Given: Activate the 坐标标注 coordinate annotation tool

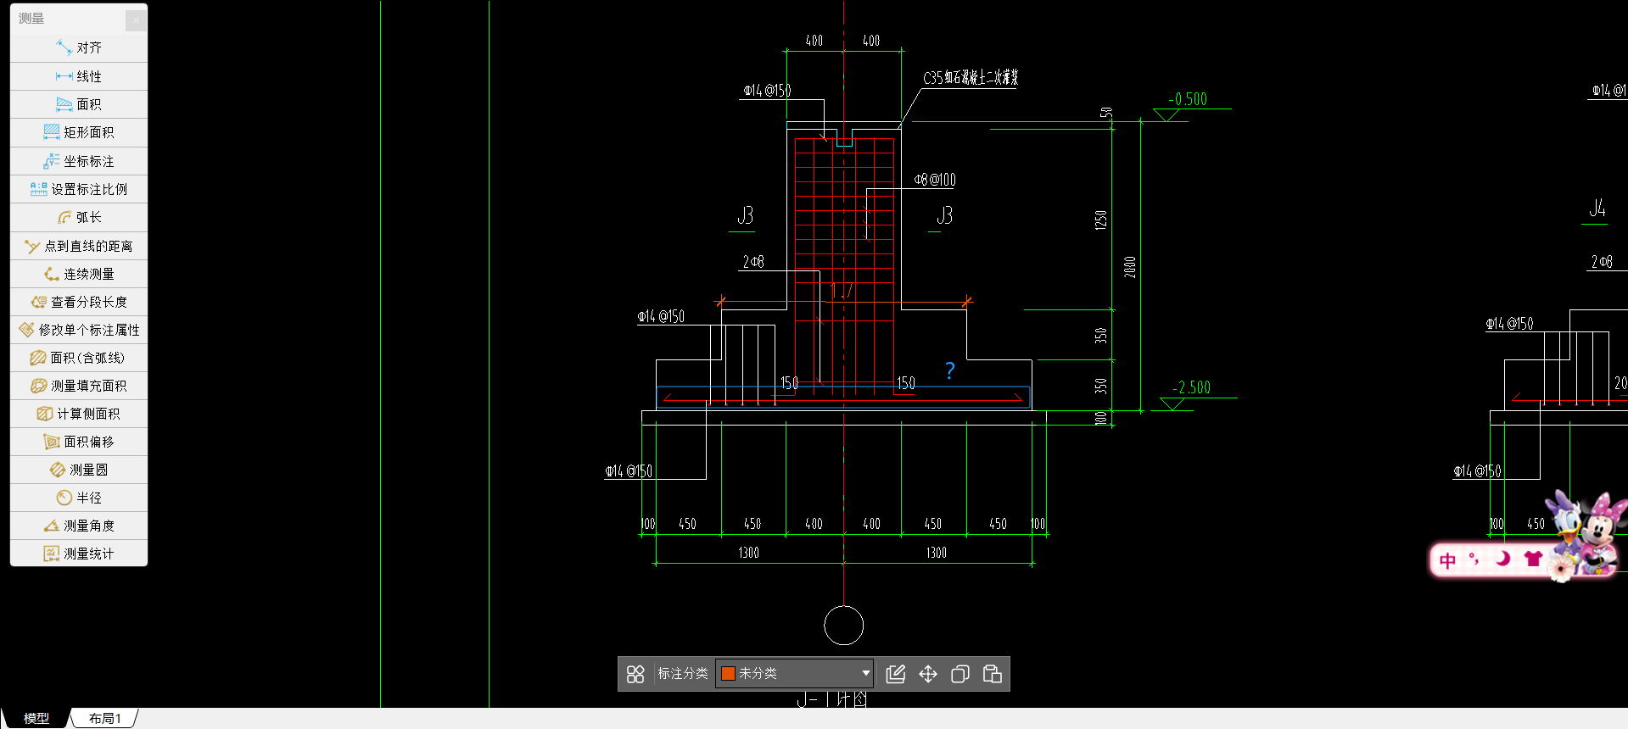Looking at the screenshot, I should (79, 161).
